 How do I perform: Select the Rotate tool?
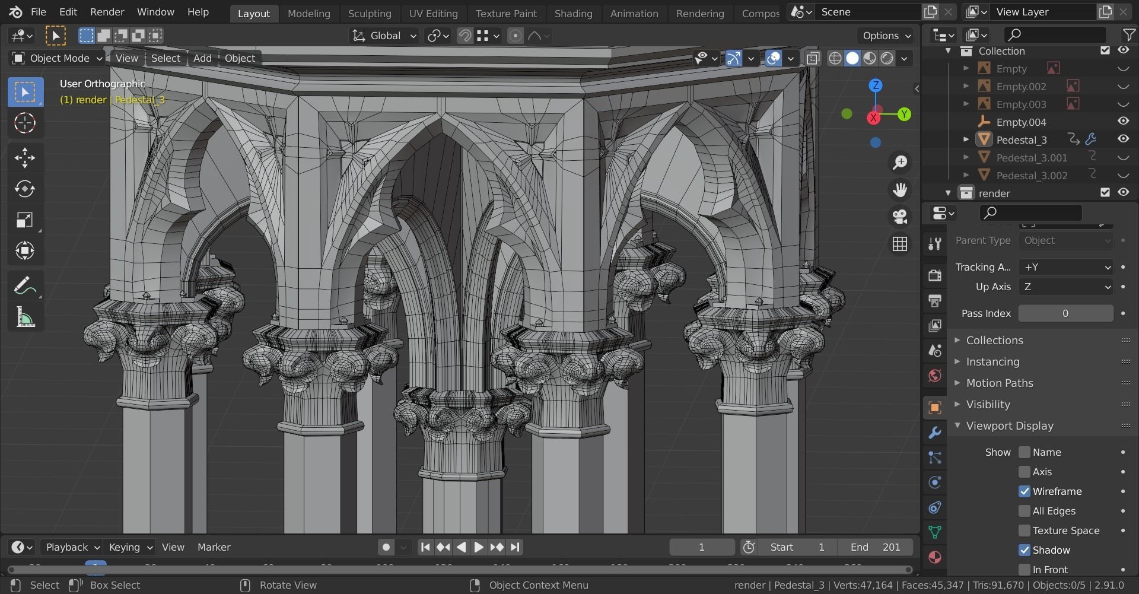point(25,189)
